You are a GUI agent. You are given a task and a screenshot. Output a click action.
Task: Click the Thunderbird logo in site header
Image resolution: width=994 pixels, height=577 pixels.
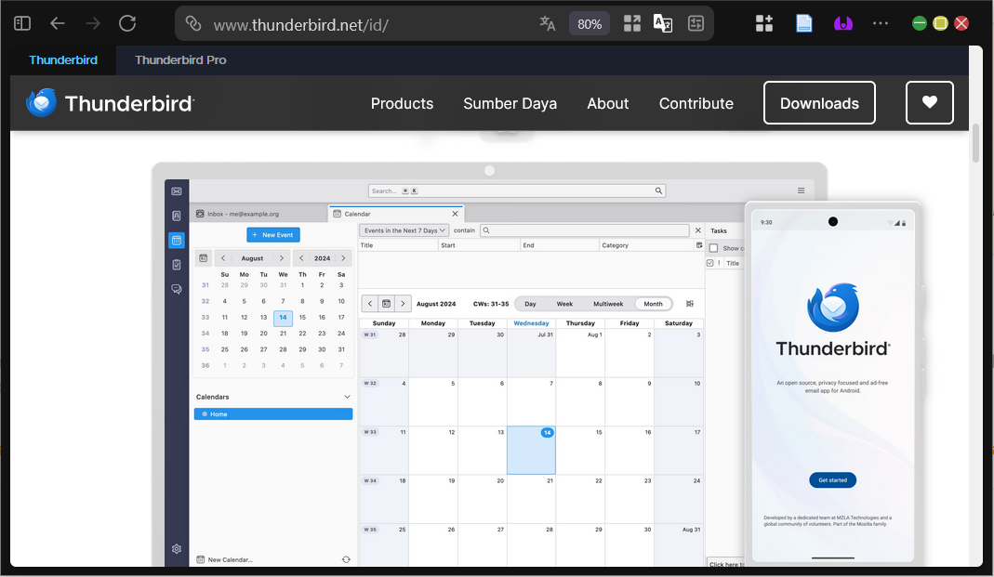coord(111,103)
